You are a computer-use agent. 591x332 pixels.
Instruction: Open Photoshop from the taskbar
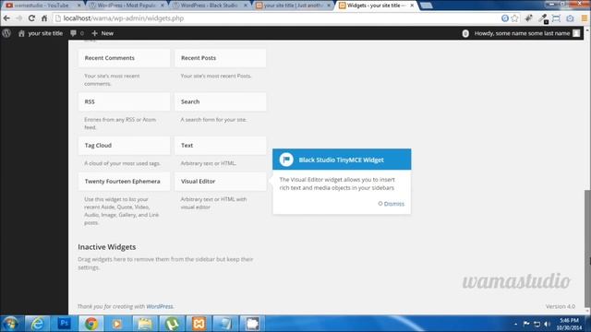coord(64,324)
